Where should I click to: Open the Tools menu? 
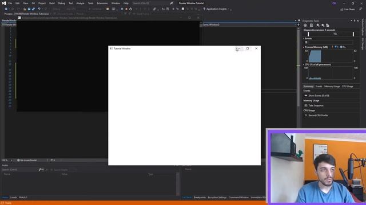[x=90, y=3]
